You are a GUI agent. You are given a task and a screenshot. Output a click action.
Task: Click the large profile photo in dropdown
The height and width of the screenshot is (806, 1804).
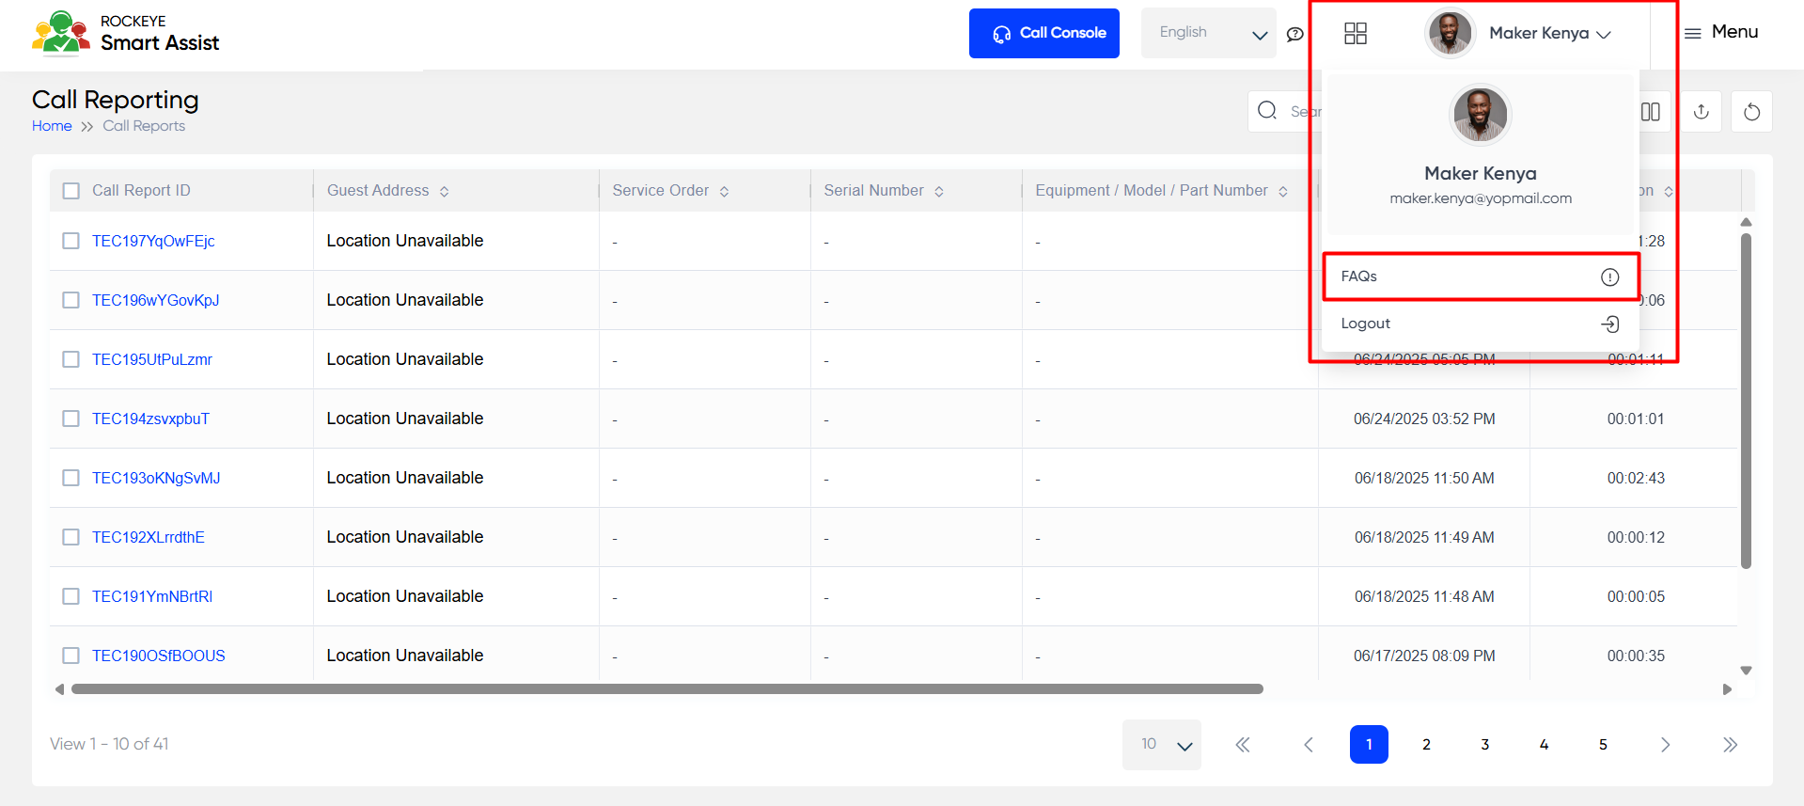coord(1481,115)
